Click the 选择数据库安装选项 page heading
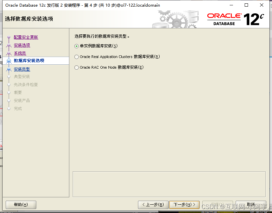The width and height of the screenshot is (272, 213). click(x=29, y=19)
